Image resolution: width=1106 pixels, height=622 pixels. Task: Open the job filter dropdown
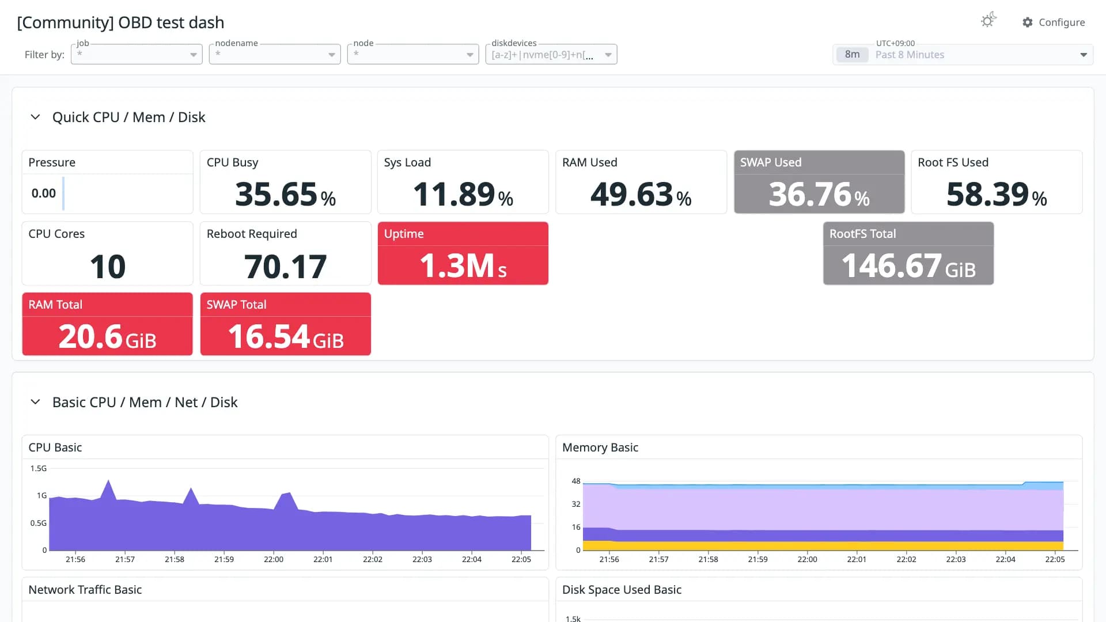(x=137, y=54)
